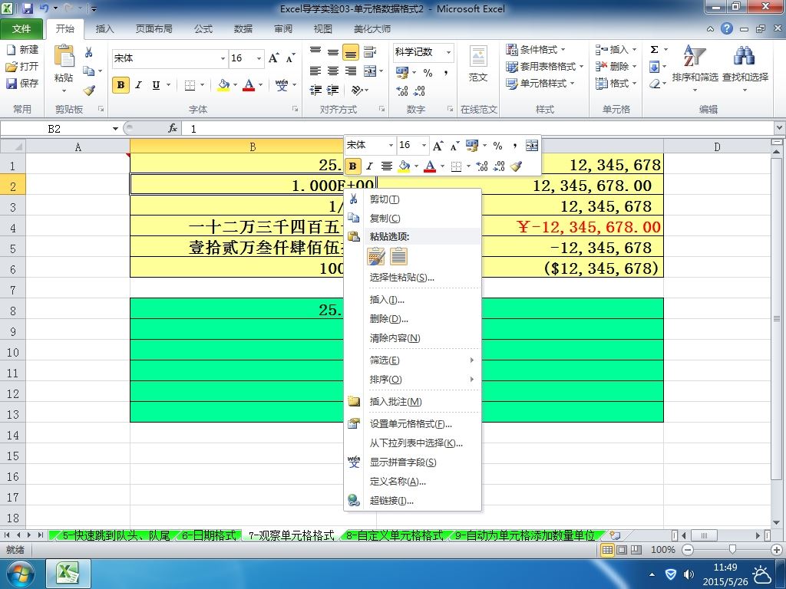Open the Name Box dropdown arrow

click(x=115, y=129)
